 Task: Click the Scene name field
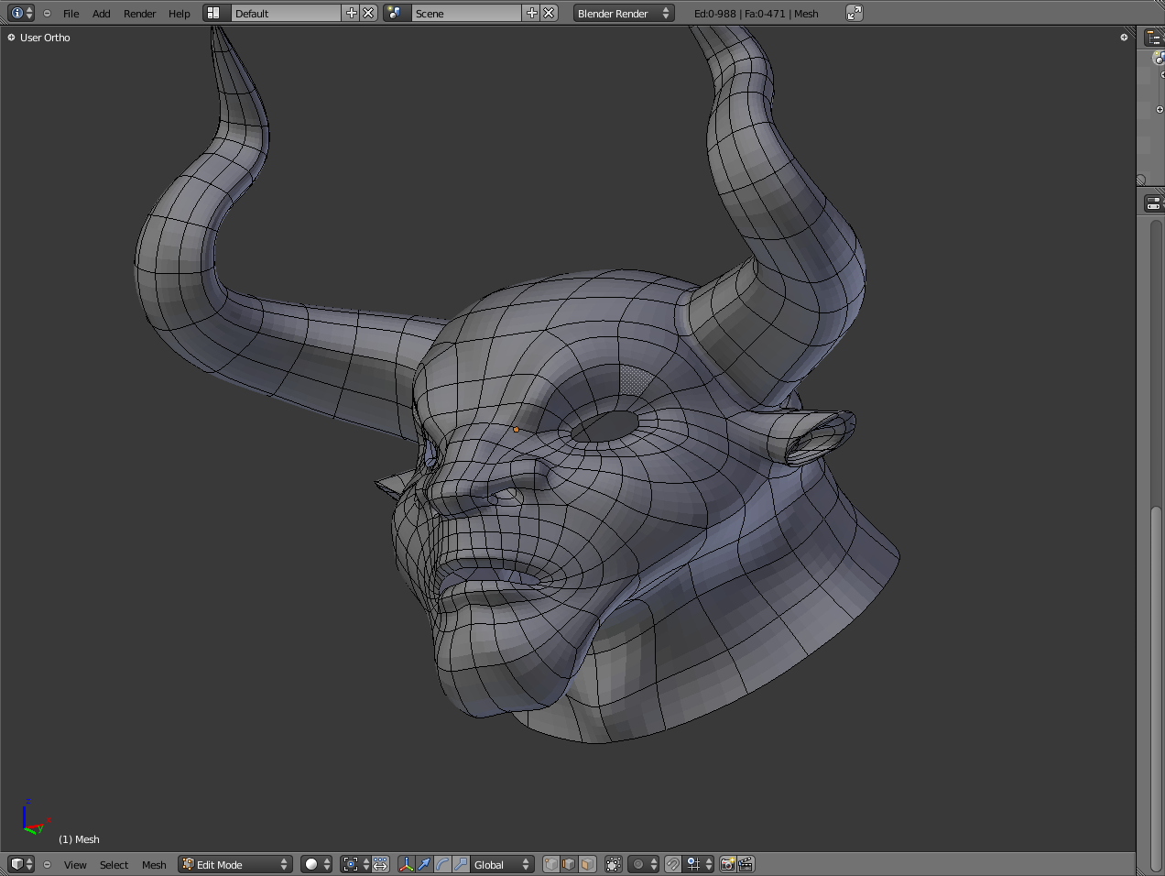coord(465,13)
